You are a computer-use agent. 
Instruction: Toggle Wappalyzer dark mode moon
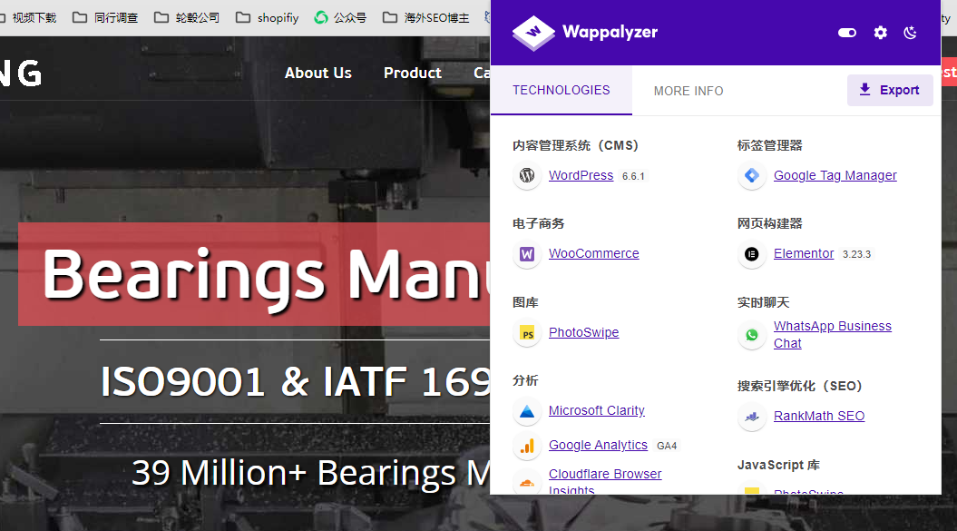point(910,33)
